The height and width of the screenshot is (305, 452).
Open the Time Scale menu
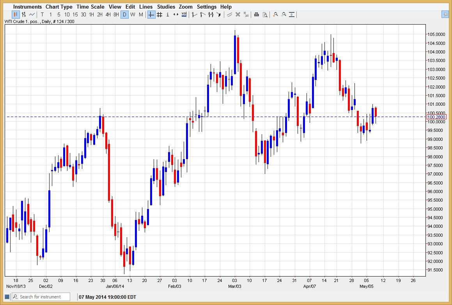coord(90,7)
